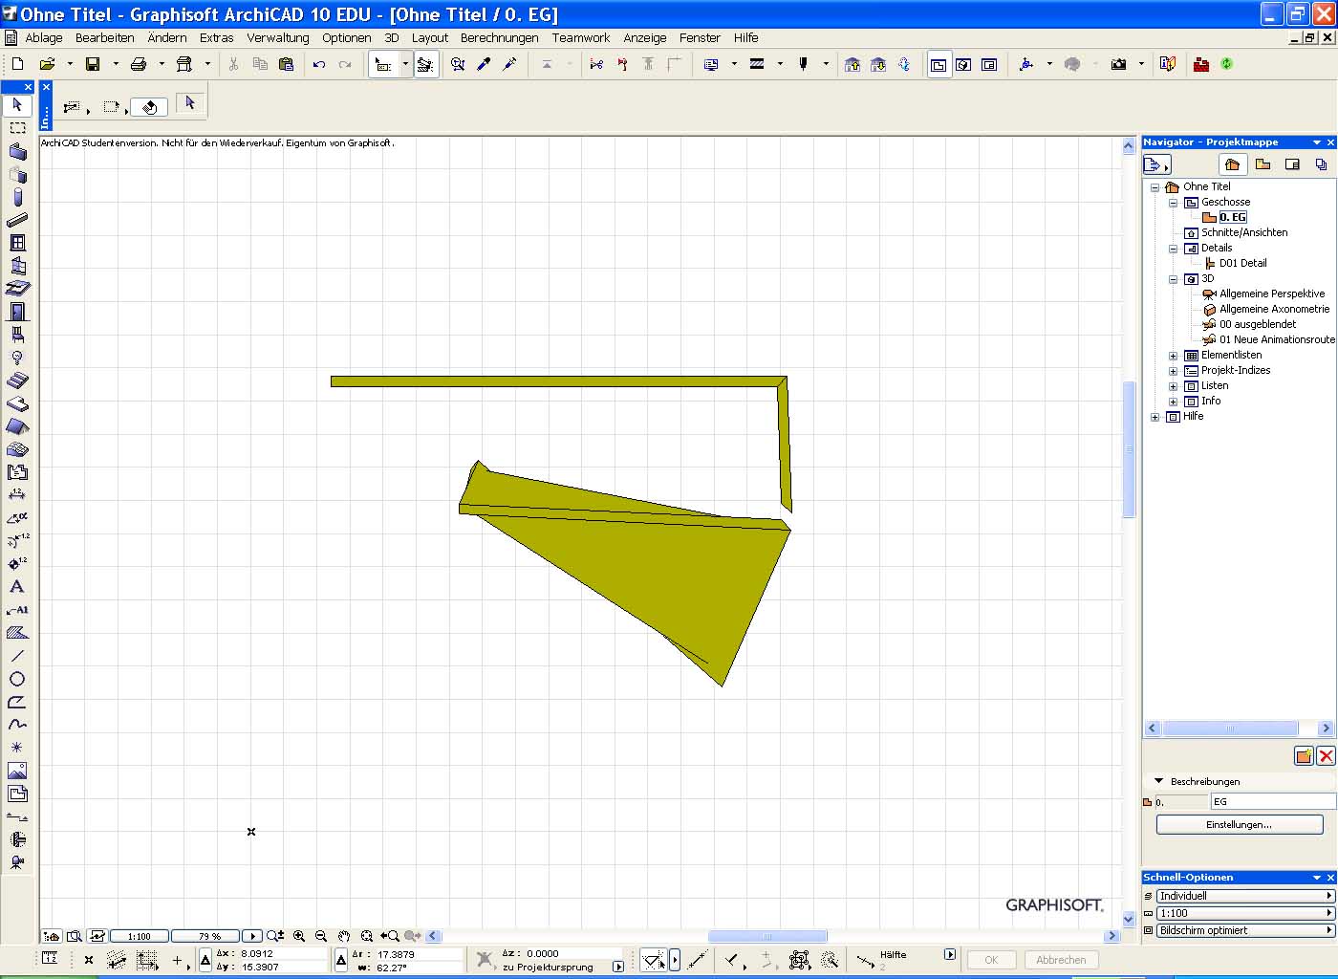
Task: Open the Individuell dropdown in Schnell-Optionen
Action: (1245, 896)
